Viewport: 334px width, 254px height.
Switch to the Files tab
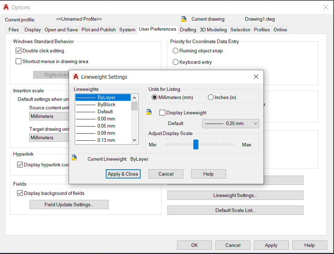(14, 30)
